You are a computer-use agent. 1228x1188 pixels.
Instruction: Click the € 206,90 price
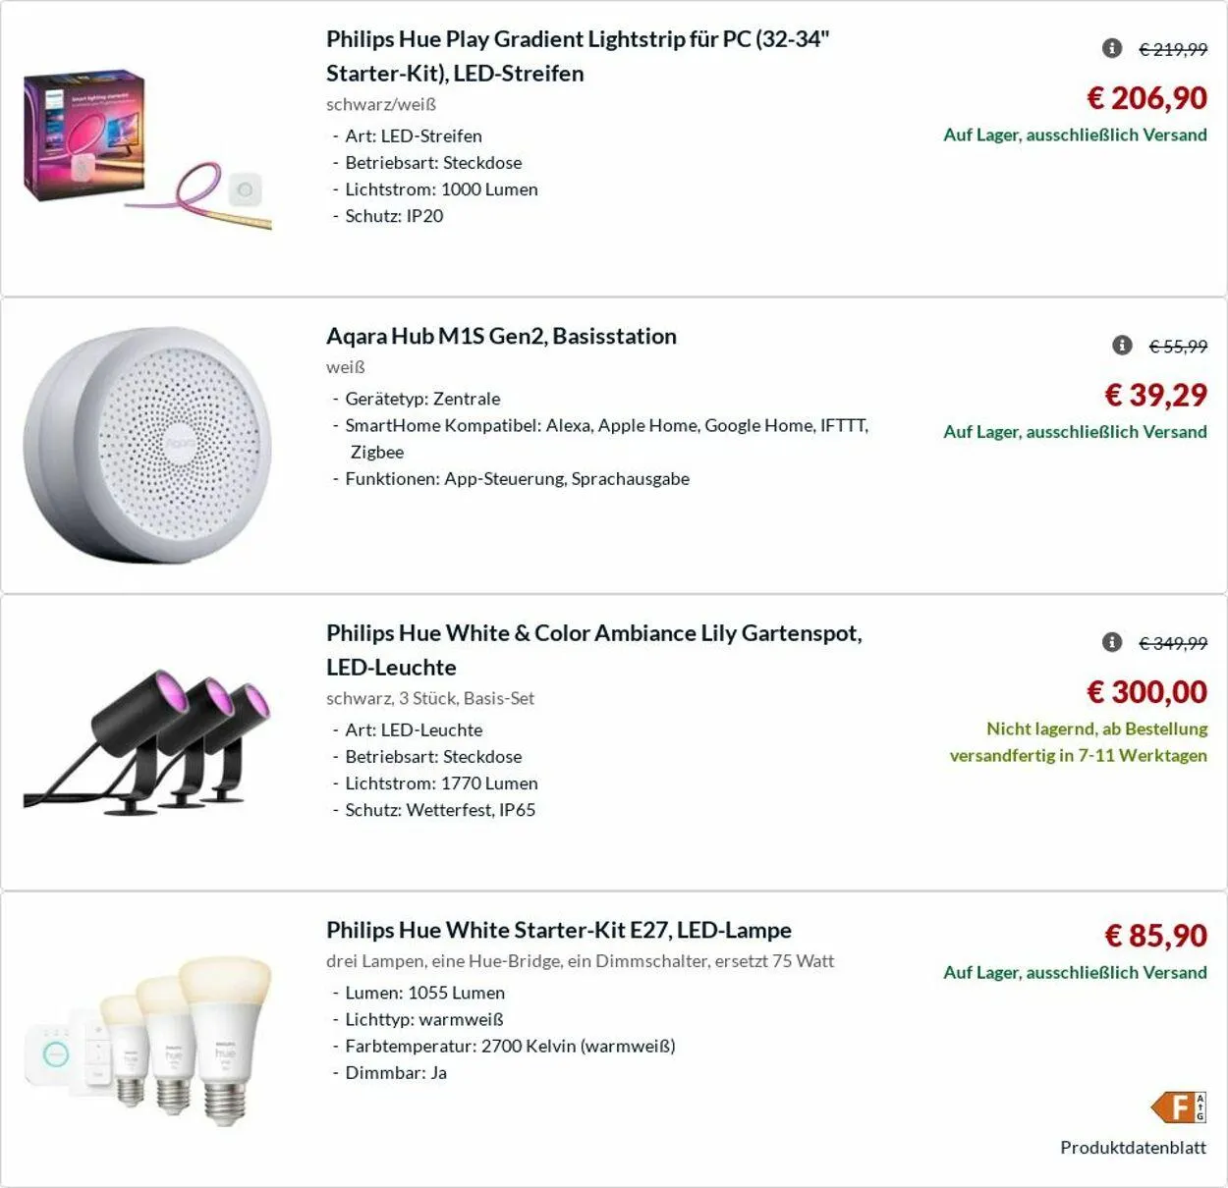click(x=1146, y=98)
